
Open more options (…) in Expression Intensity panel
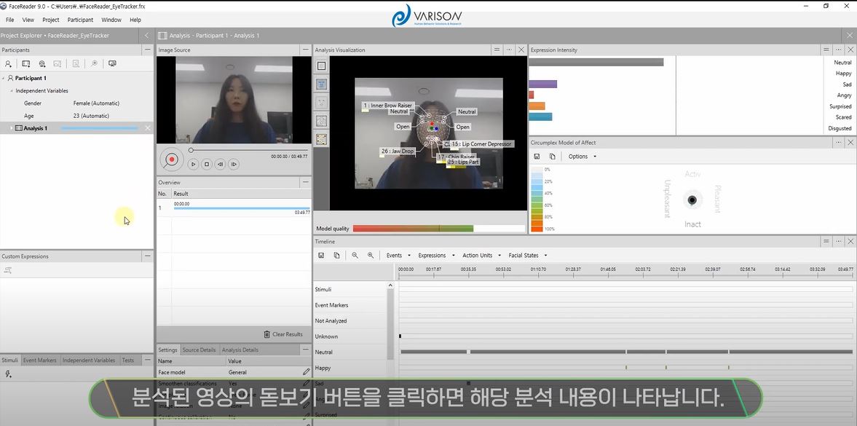coord(838,50)
